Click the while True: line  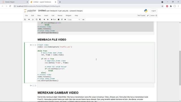(x=42, y=51)
